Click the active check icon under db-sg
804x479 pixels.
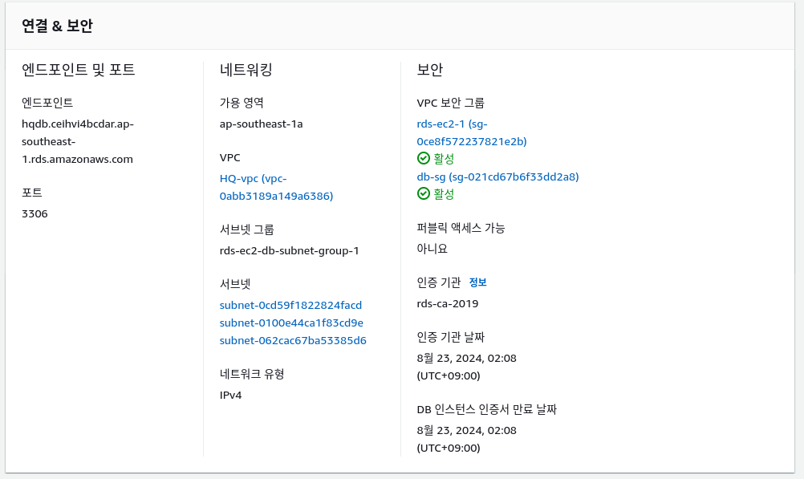pyautogui.click(x=424, y=194)
